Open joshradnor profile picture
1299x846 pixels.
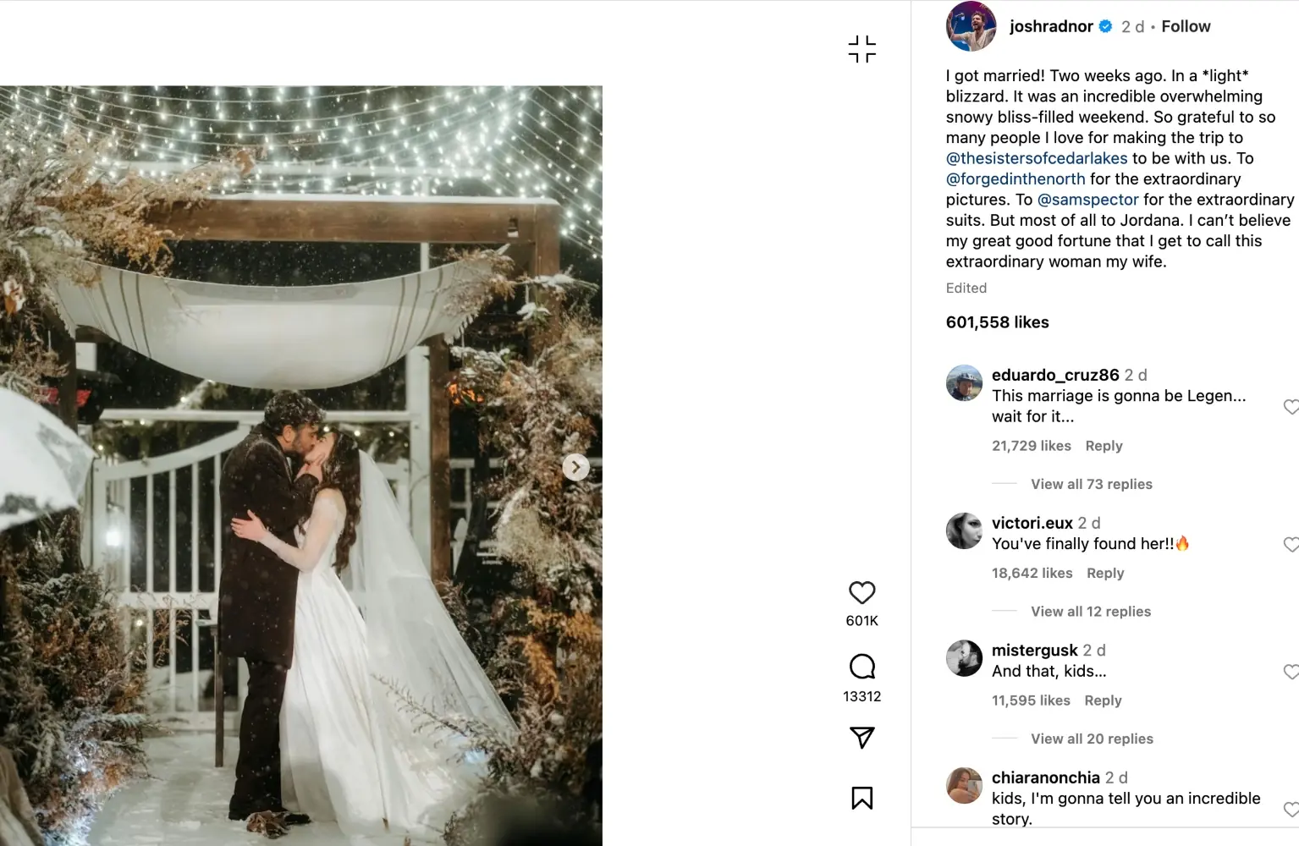(x=971, y=26)
